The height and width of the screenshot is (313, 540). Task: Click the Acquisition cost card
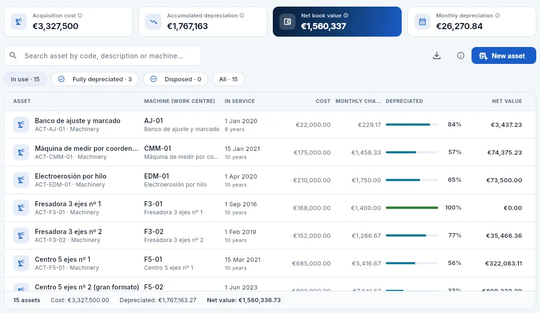[68, 22]
